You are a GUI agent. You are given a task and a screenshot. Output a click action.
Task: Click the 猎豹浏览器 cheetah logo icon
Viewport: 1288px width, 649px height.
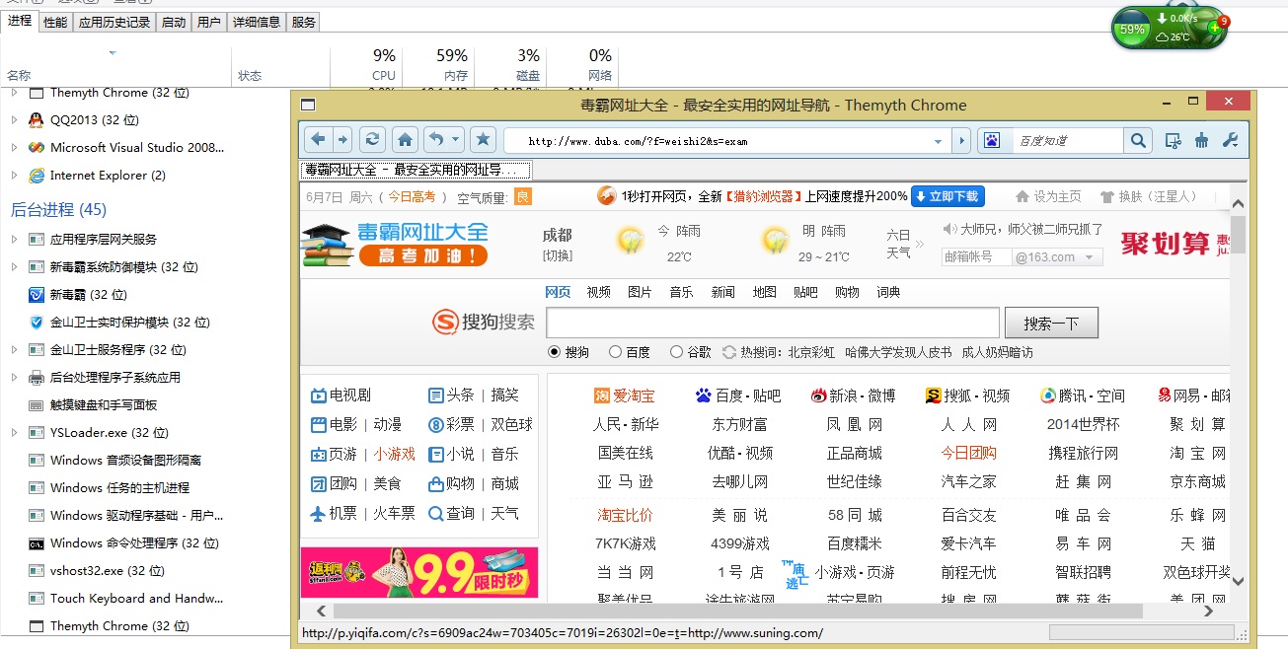click(607, 196)
